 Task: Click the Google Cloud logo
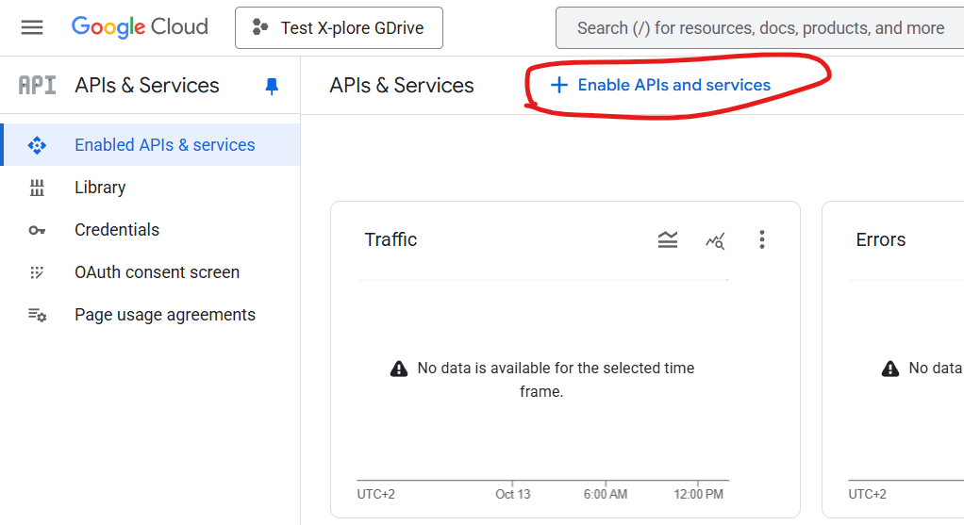[140, 27]
